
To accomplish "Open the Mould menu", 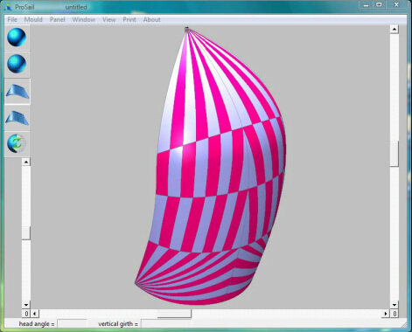I will (33, 19).
